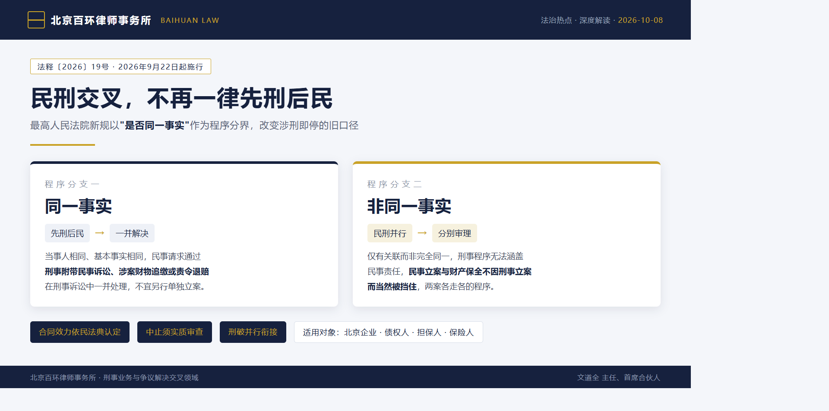Click the line 在刑事诉讼中一并处理，不宜另行单独立案
This screenshot has height=411, width=829.
(x=125, y=287)
